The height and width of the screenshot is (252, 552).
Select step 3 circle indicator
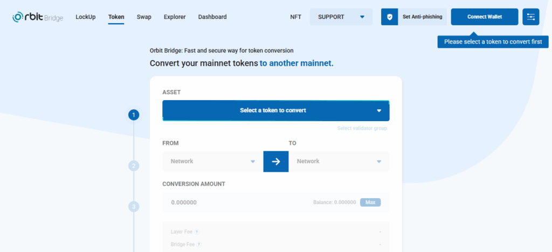pos(134,206)
